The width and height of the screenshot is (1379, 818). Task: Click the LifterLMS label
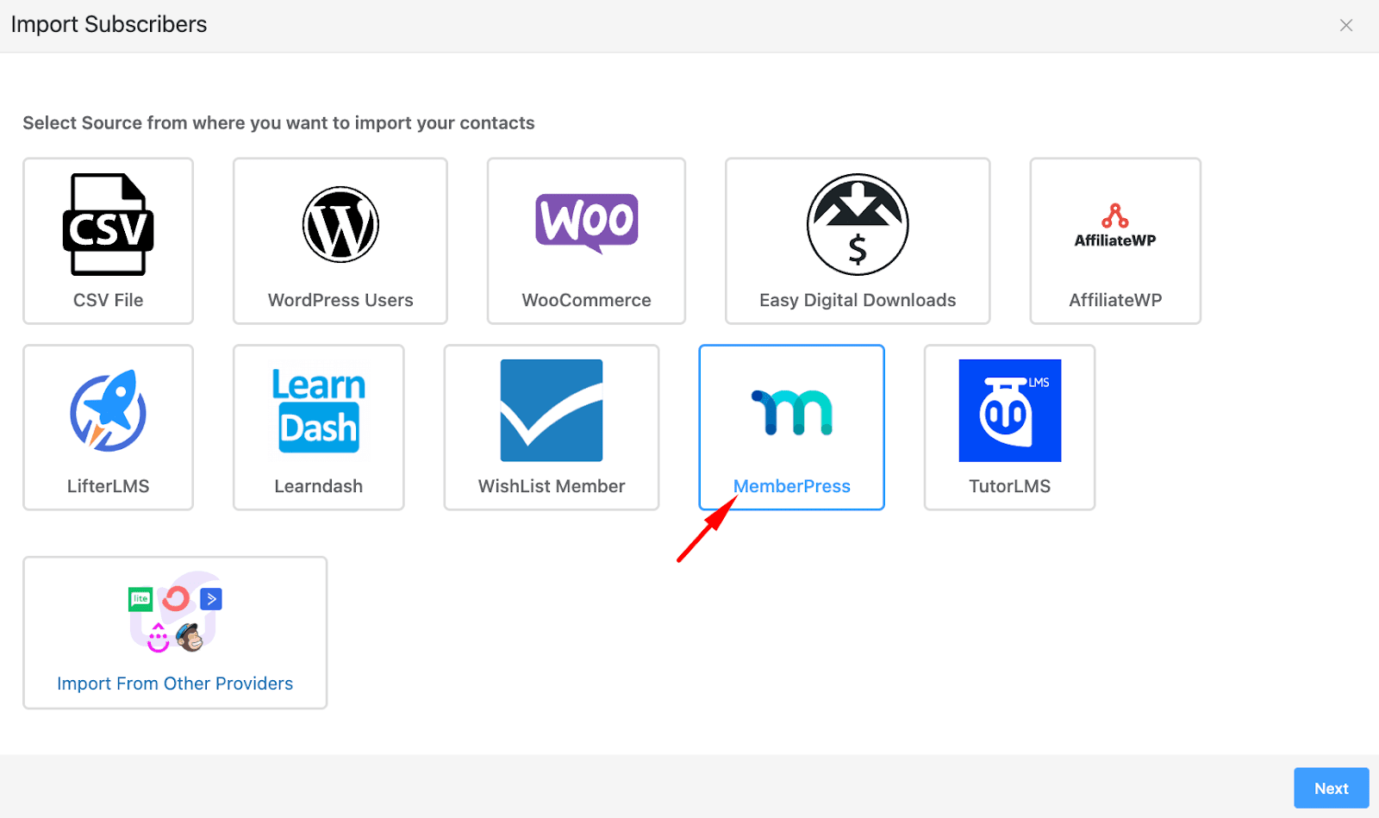coord(108,486)
